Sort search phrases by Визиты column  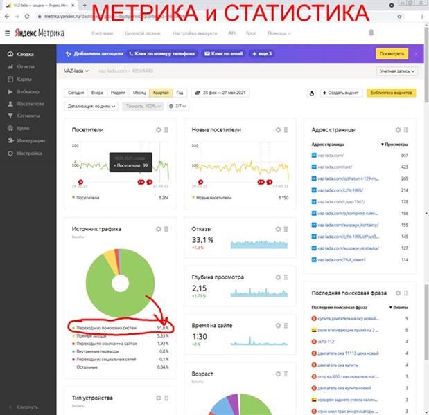click(x=399, y=308)
